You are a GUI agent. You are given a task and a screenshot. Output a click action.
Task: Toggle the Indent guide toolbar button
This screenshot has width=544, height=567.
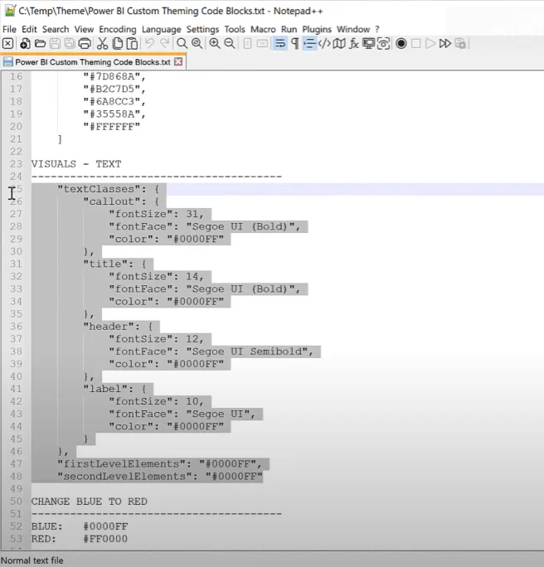(309, 44)
